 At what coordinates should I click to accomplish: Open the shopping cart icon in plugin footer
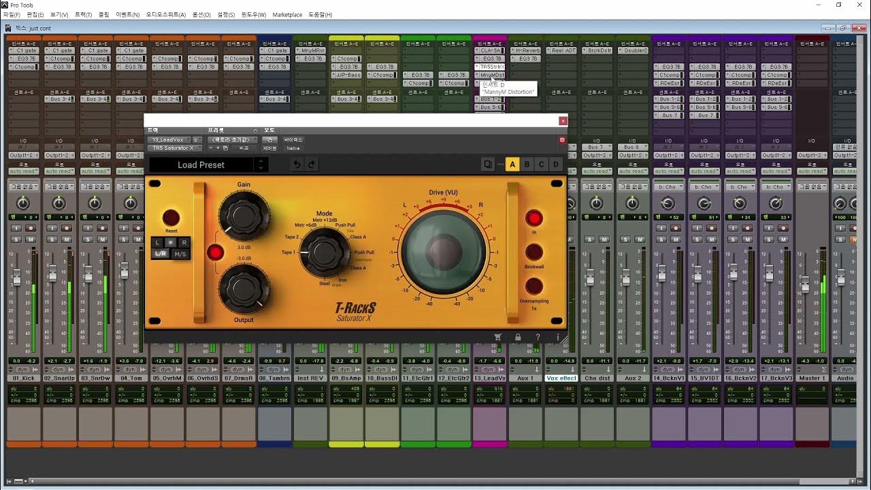498,337
